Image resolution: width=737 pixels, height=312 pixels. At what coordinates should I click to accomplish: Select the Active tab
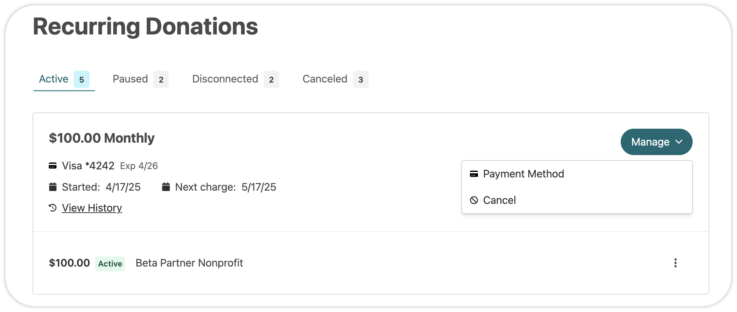pyautogui.click(x=64, y=79)
